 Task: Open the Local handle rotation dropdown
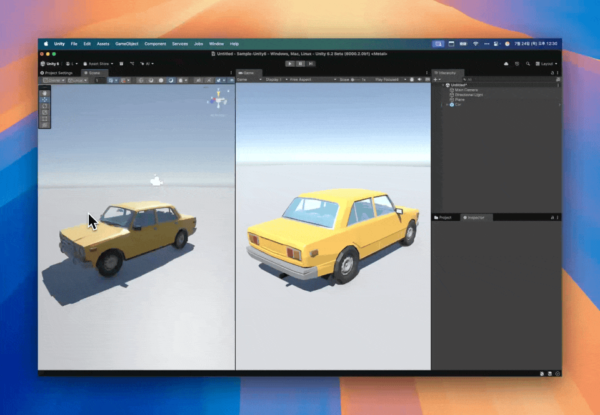tap(77, 81)
